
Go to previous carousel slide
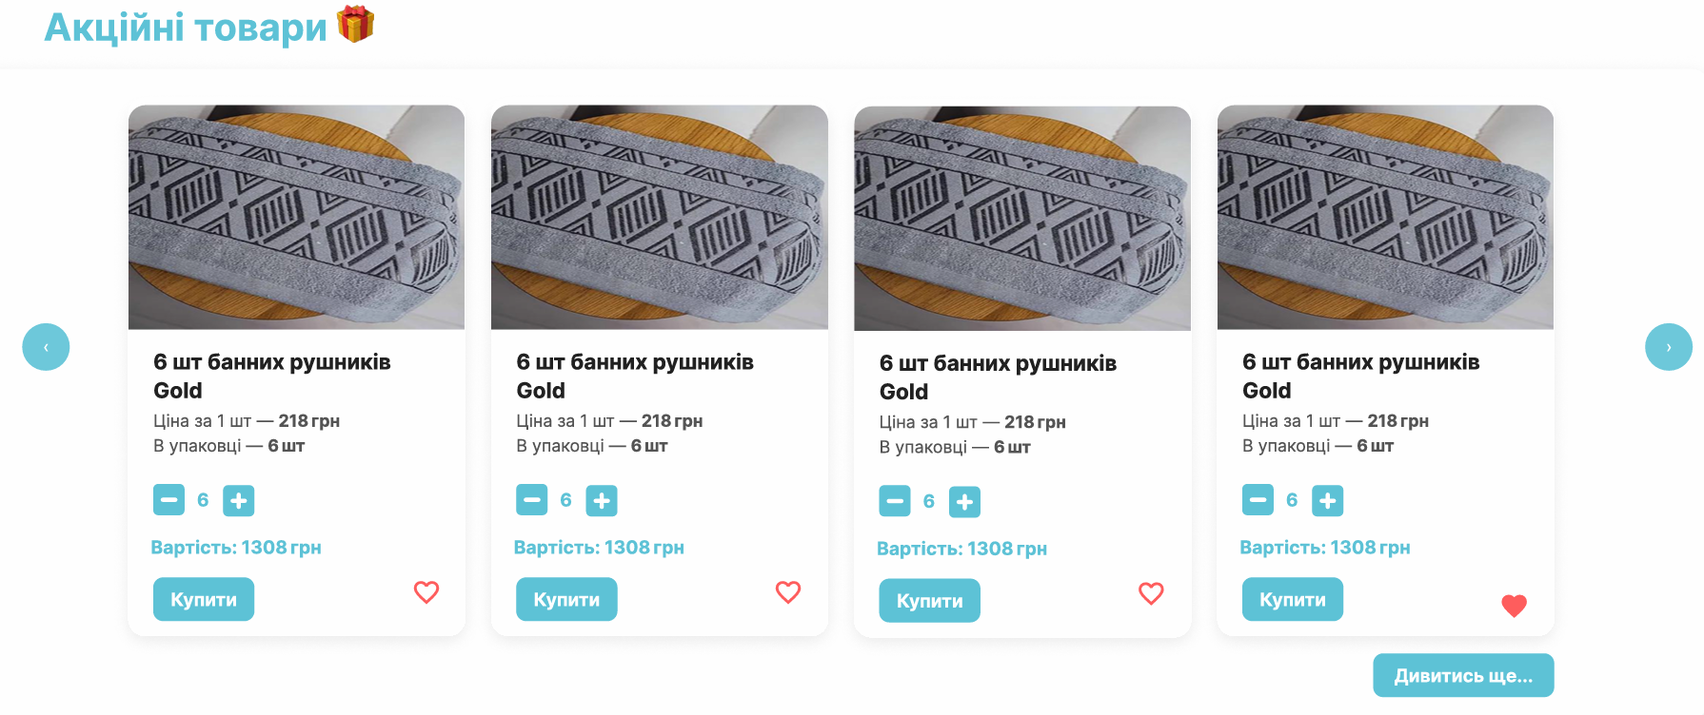(x=46, y=347)
